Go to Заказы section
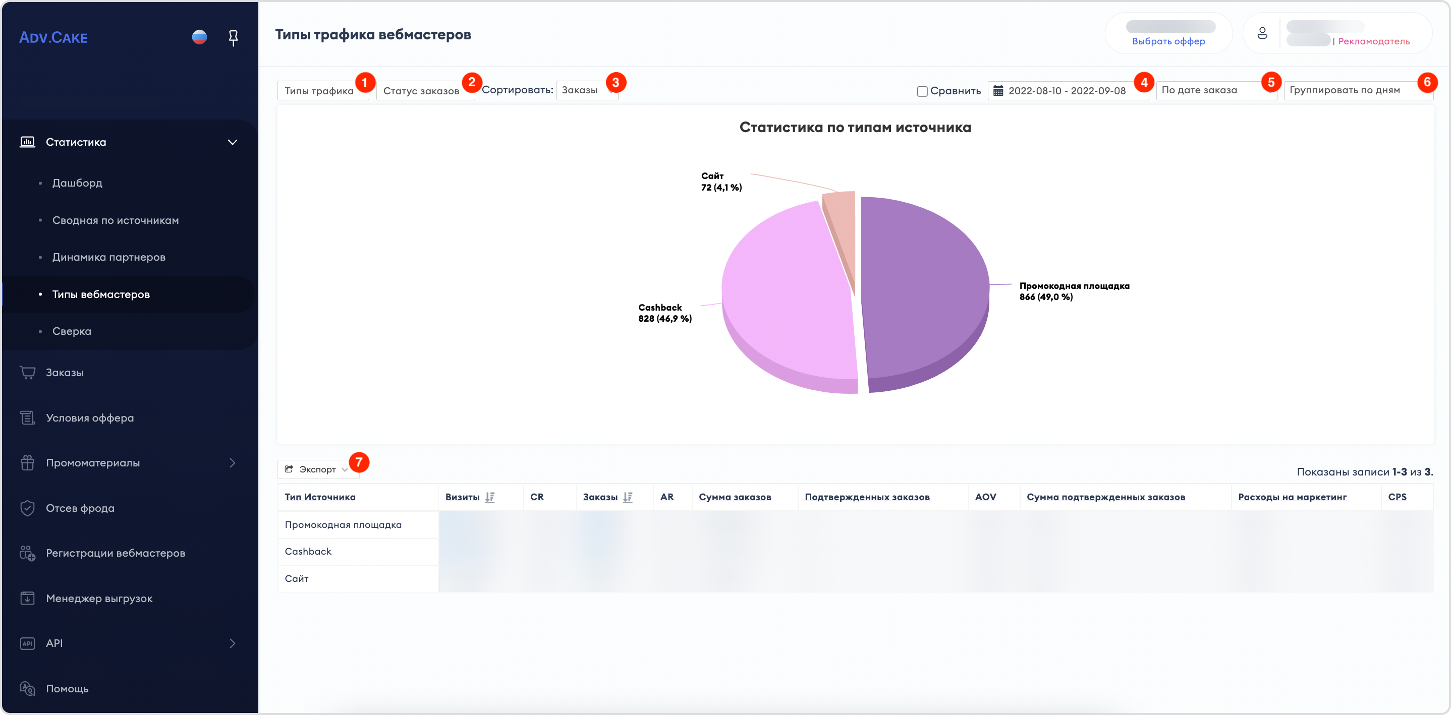 click(x=64, y=373)
